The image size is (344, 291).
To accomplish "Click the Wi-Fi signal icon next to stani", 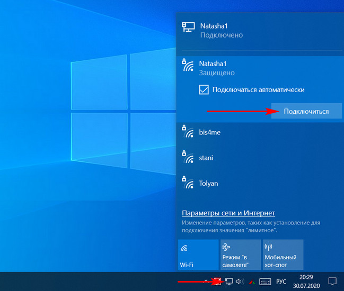I will [188, 157].
